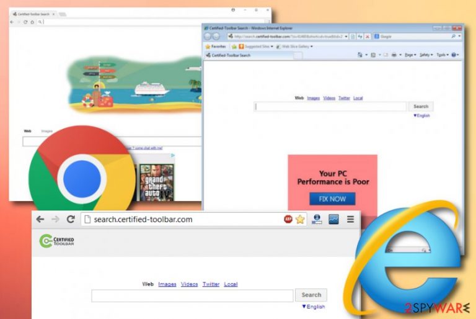Click the red X stop button in Internet Explorer
This screenshot has height=319, width=476.
(368, 37)
